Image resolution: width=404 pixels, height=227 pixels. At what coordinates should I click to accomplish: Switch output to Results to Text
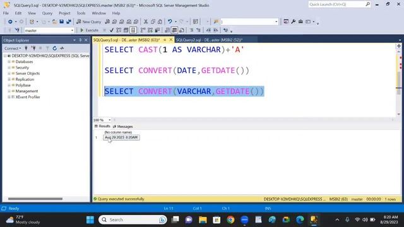[167, 30]
